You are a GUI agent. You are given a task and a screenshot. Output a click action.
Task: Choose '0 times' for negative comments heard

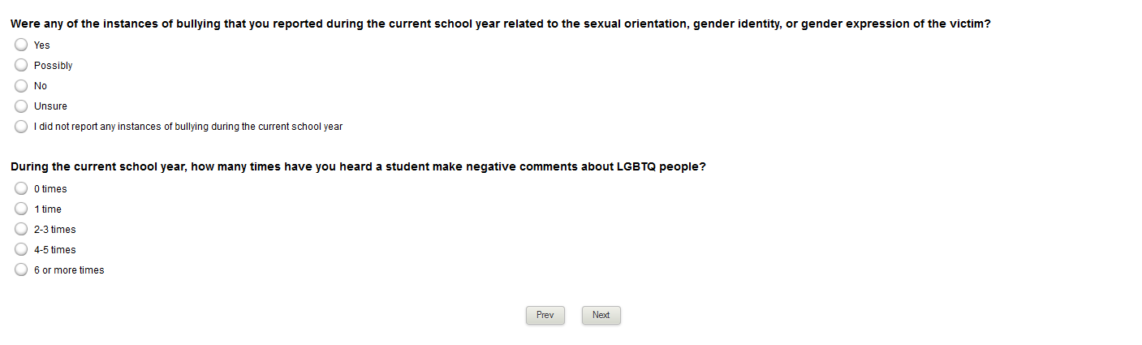pos(21,189)
